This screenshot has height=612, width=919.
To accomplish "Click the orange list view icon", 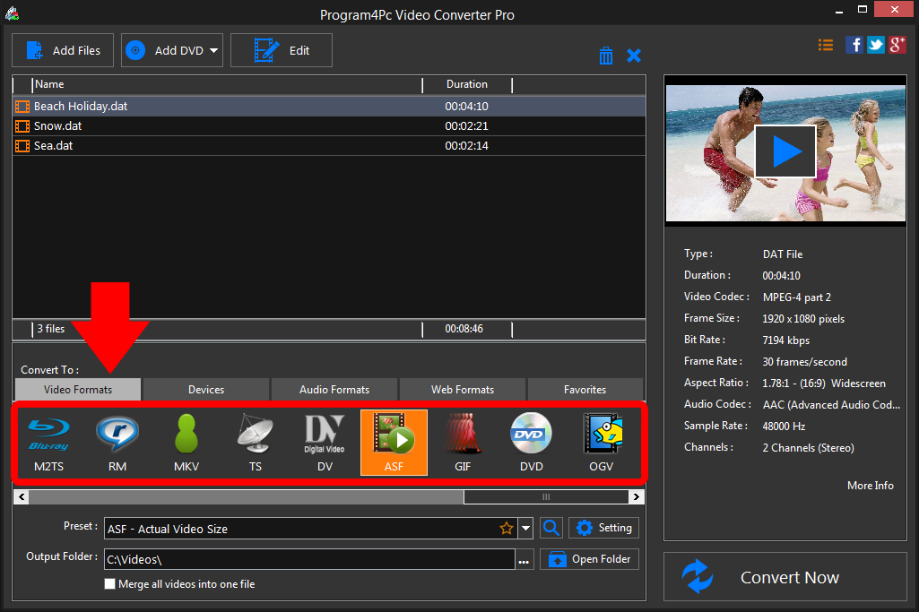I will click(826, 45).
